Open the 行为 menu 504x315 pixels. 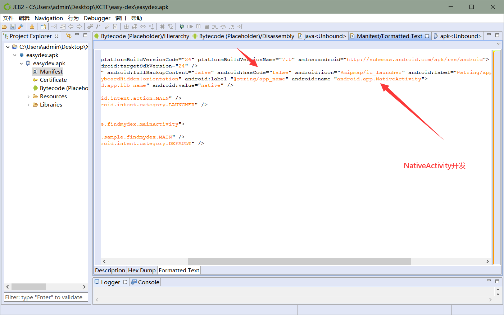coord(73,18)
